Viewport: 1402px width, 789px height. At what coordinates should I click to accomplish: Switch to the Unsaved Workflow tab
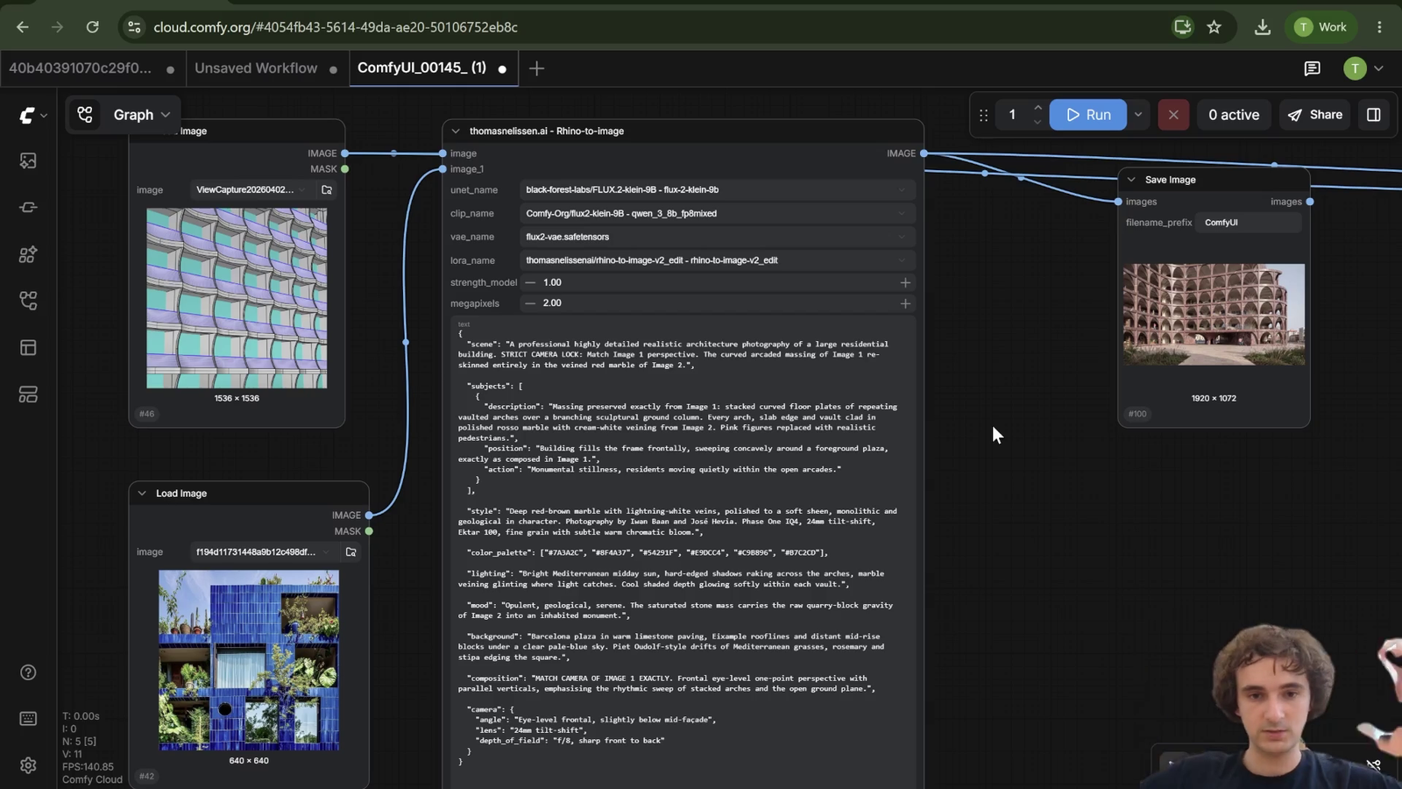(266, 68)
